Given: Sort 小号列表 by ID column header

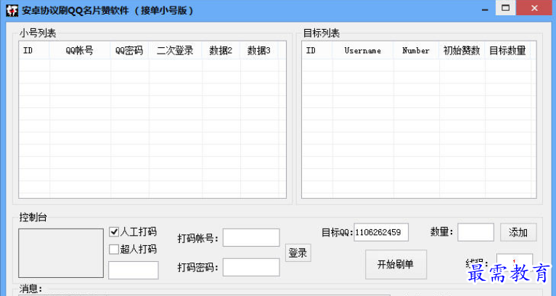Looking at the screenshot, I should (34, 50).
